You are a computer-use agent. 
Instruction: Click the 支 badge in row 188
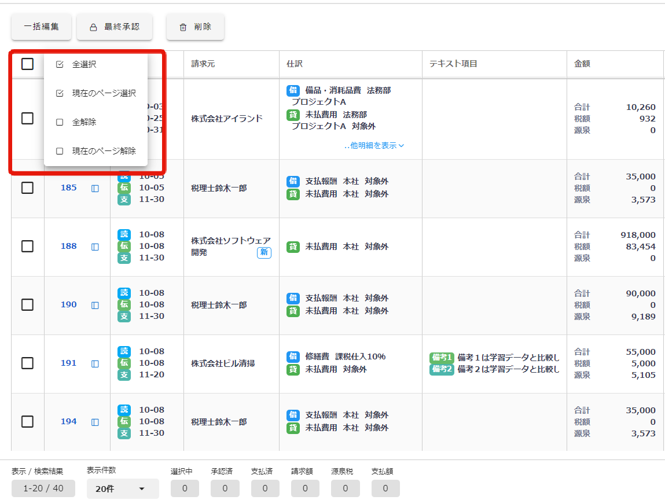124,258
